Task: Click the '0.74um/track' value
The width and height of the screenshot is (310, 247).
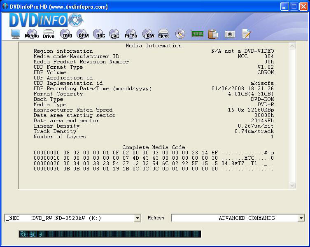Action: tap(254, 131)
